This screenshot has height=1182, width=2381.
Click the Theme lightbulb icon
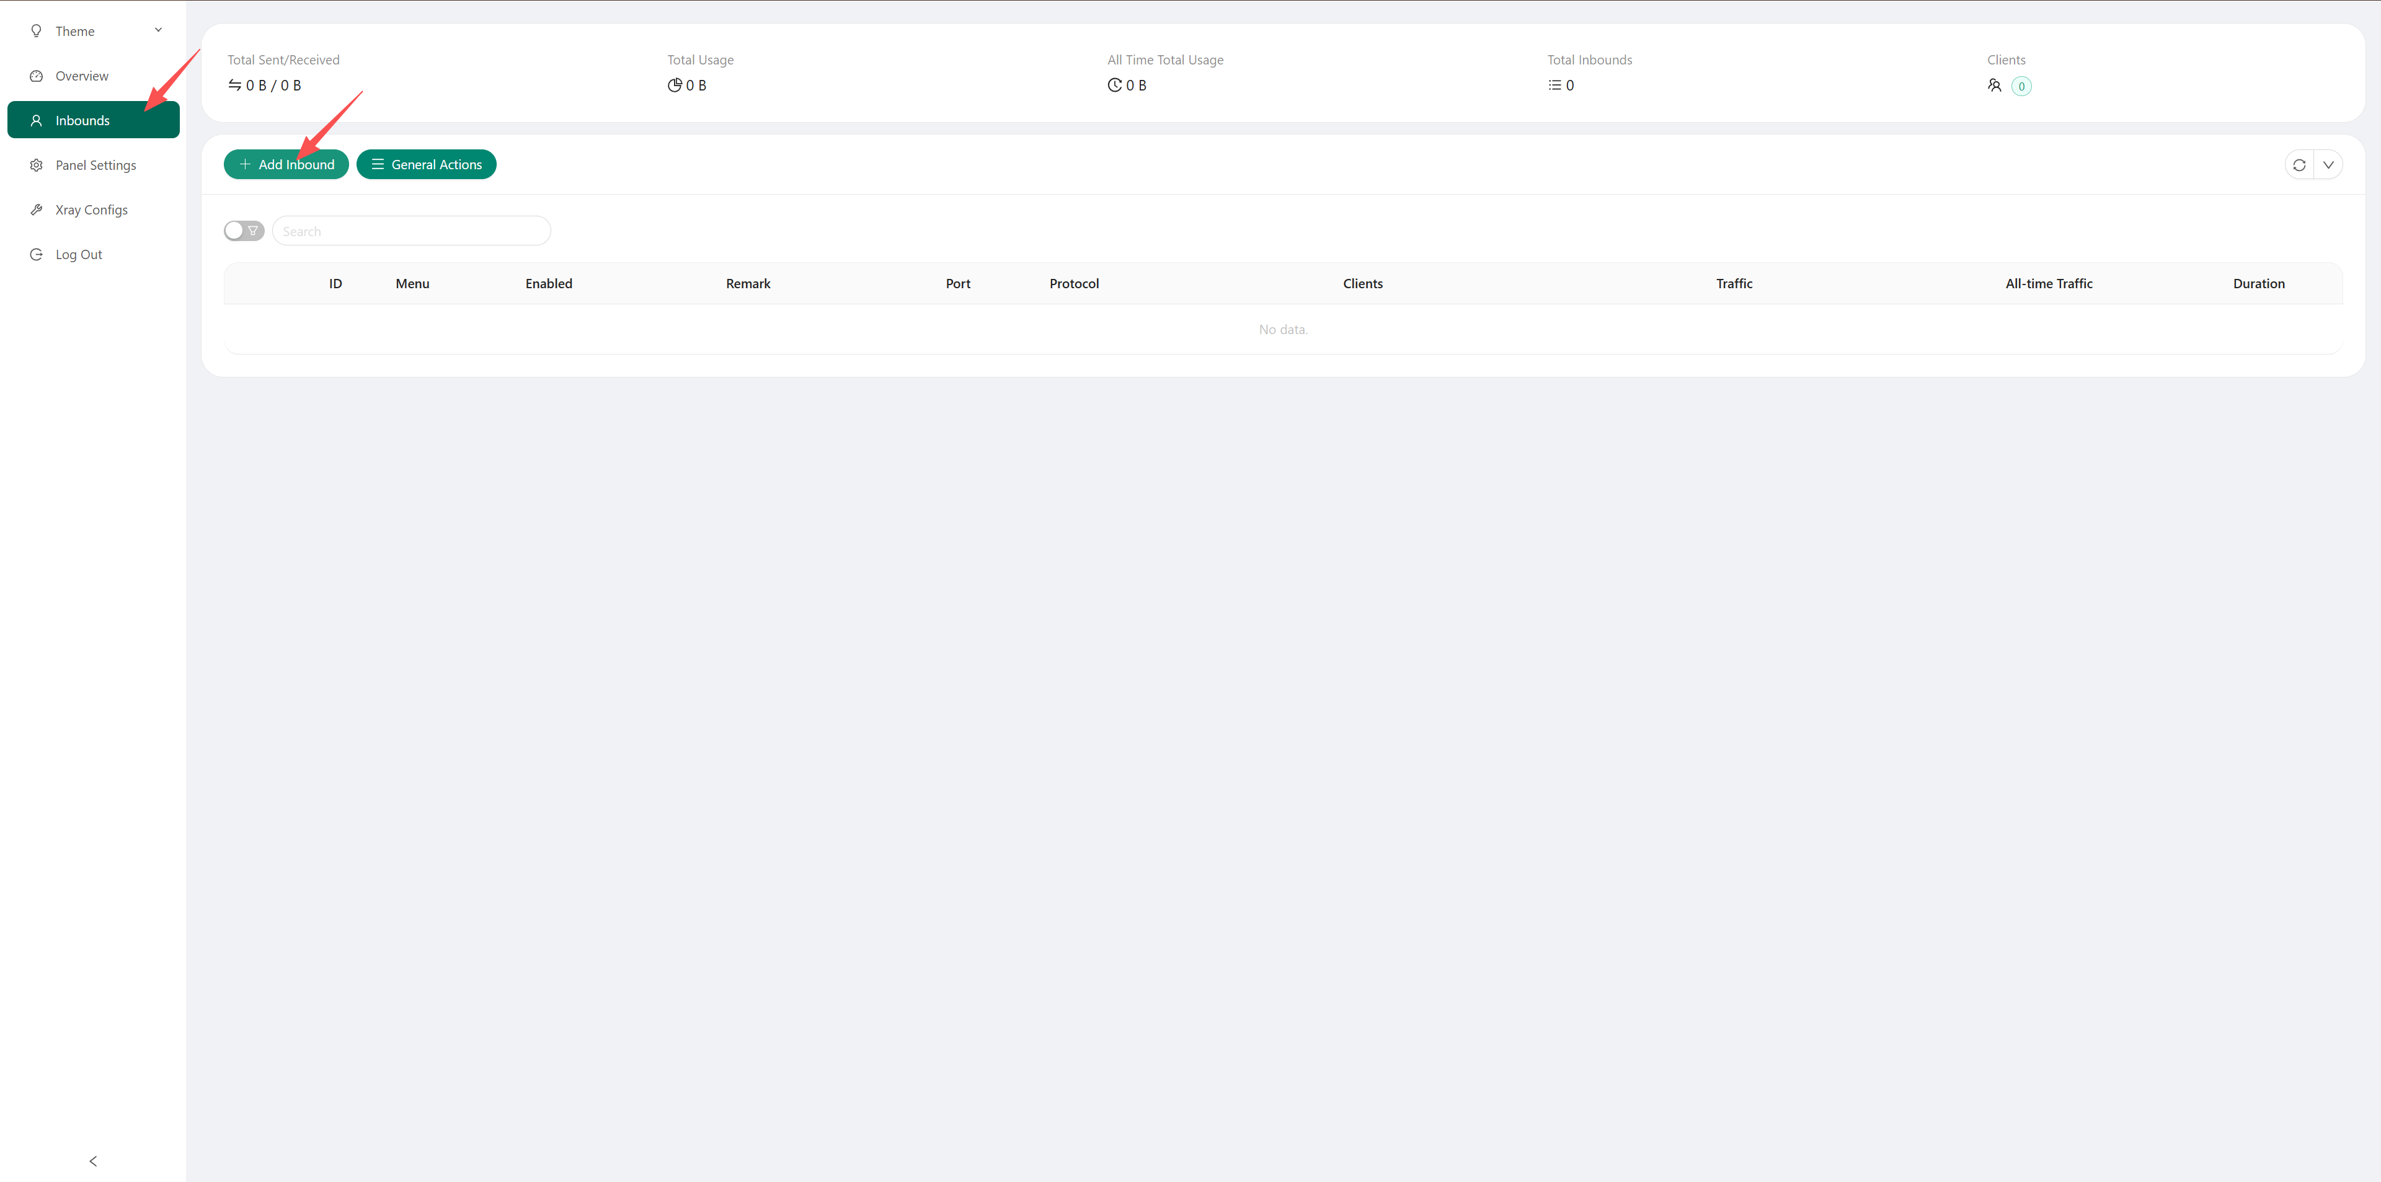(37, 30)
